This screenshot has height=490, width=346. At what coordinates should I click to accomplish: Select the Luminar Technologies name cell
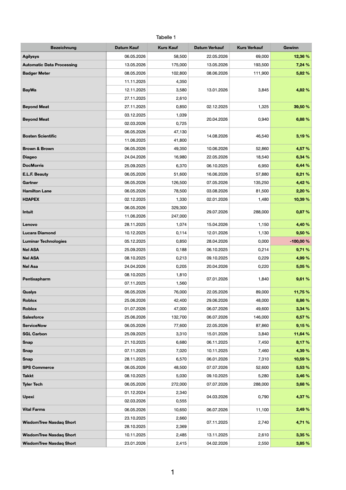(x=63, y=241)
